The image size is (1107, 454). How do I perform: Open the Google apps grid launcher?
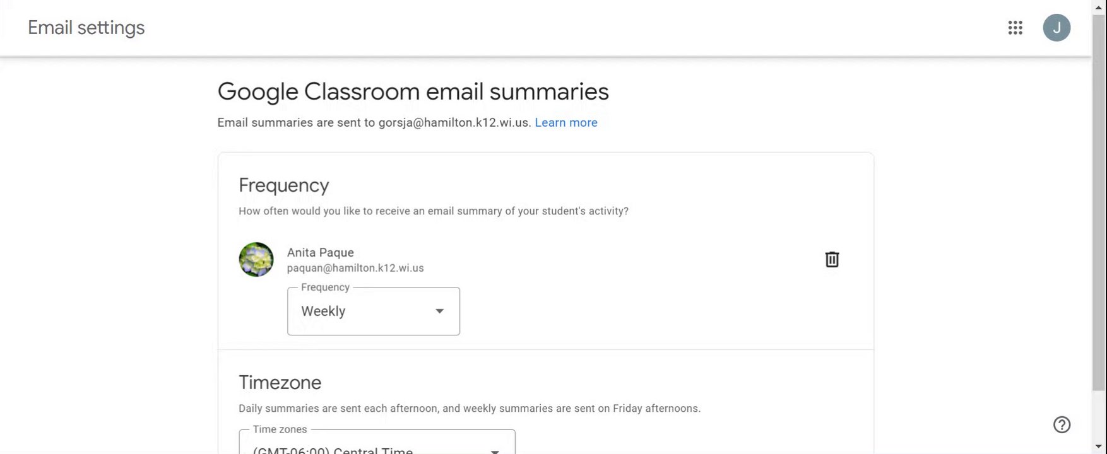pyautogui.click(x=1015, y=28)
